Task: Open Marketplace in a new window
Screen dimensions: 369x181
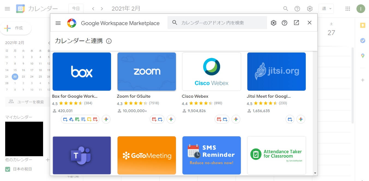Action: [x=296, y=23]
